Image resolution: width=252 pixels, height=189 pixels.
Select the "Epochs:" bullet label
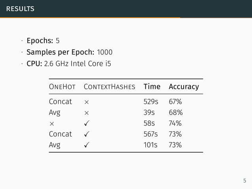pyautogui.click(x=39, y=41)
